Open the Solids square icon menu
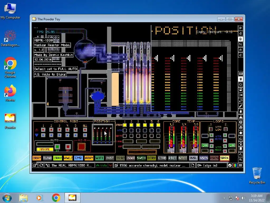 [x=240, y=122]
